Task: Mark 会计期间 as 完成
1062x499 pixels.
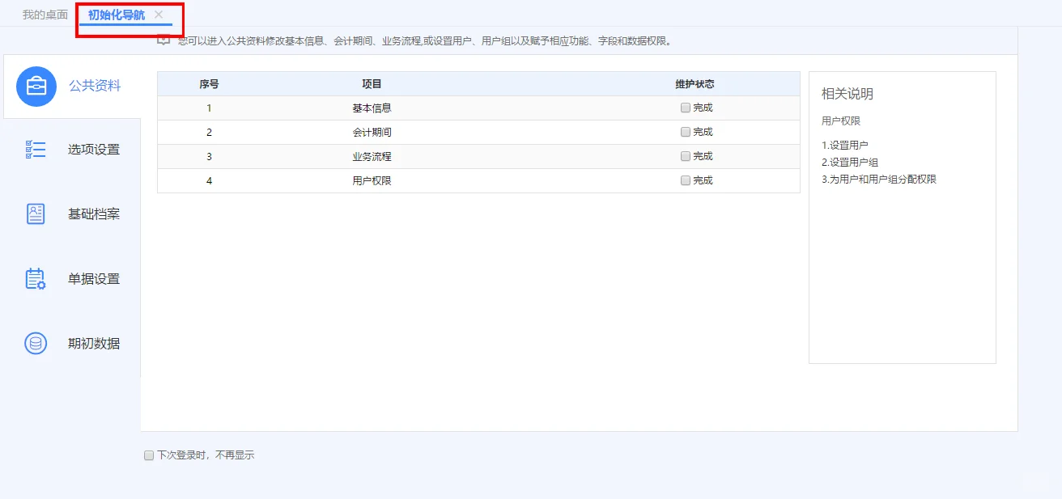Action: 685,131
